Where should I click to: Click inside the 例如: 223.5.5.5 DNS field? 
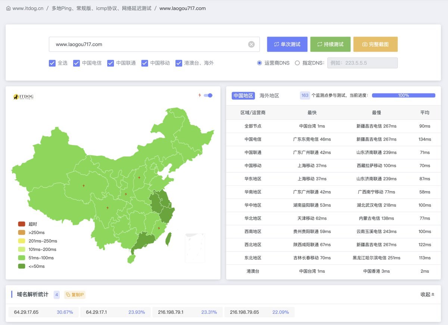click(362, 63)
